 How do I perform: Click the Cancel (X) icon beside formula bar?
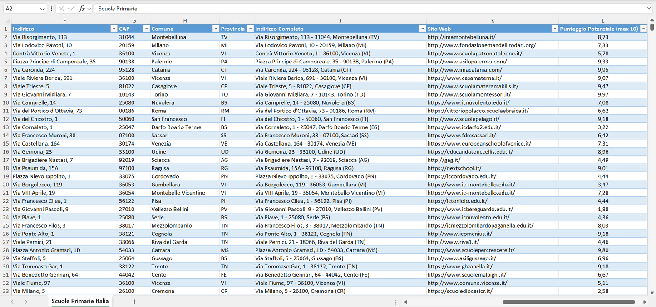pos(60,8)
